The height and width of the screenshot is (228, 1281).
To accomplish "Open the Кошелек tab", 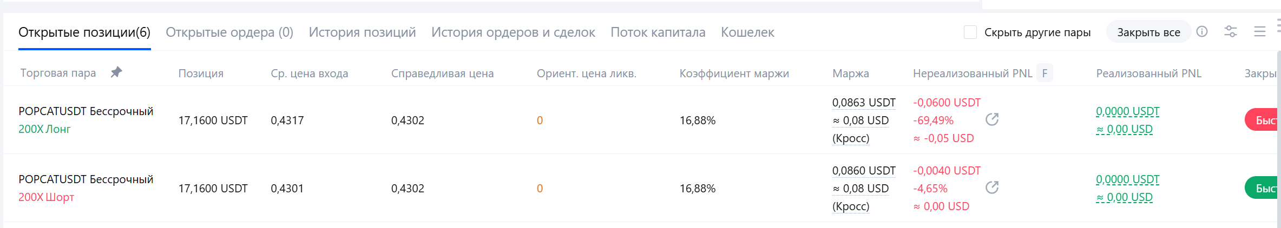I will click(747, 32).
